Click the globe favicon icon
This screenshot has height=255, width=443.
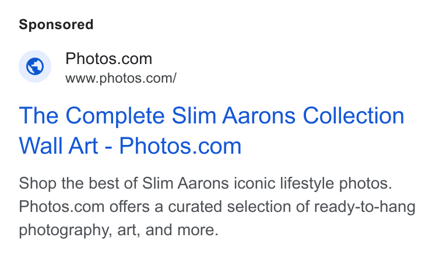pos(35,66)
